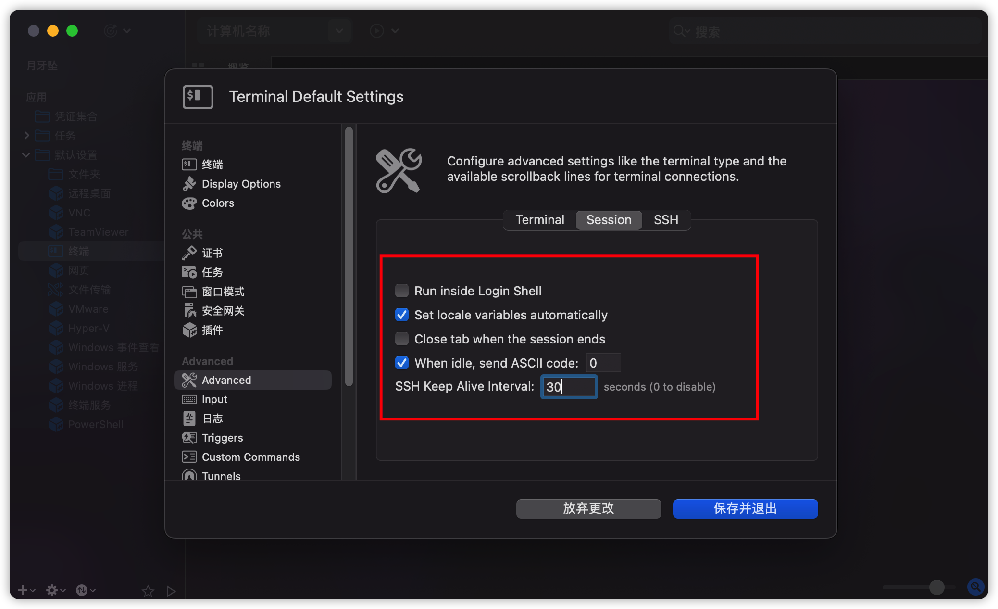
Task: Toggle When idle send ASCII code
Action: pos(402,363)
